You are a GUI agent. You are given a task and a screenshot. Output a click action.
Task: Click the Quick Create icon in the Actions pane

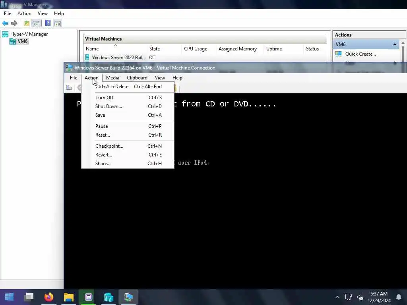tap(338, 54)
